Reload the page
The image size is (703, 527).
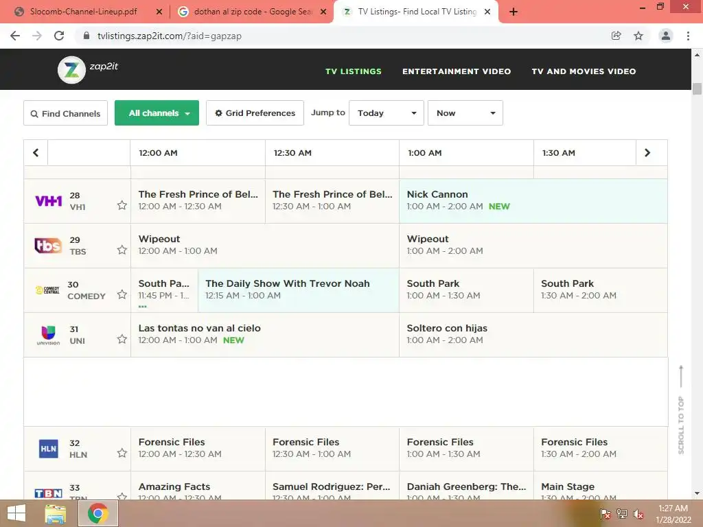(59, 36)
